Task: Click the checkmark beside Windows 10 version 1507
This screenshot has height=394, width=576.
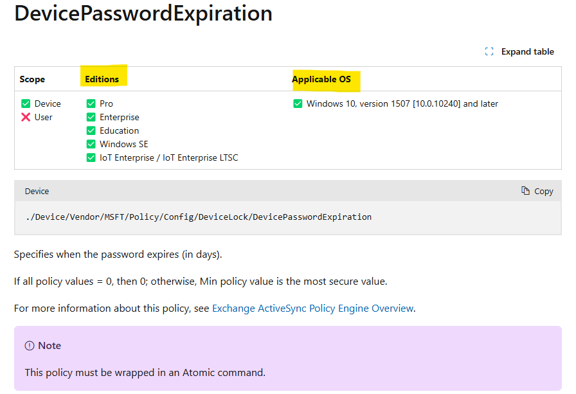Action: point(298,103)
